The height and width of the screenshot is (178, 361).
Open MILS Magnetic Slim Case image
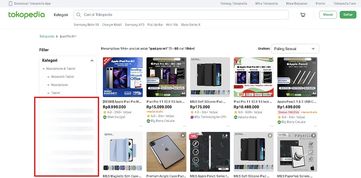click(x=123, y=151)
